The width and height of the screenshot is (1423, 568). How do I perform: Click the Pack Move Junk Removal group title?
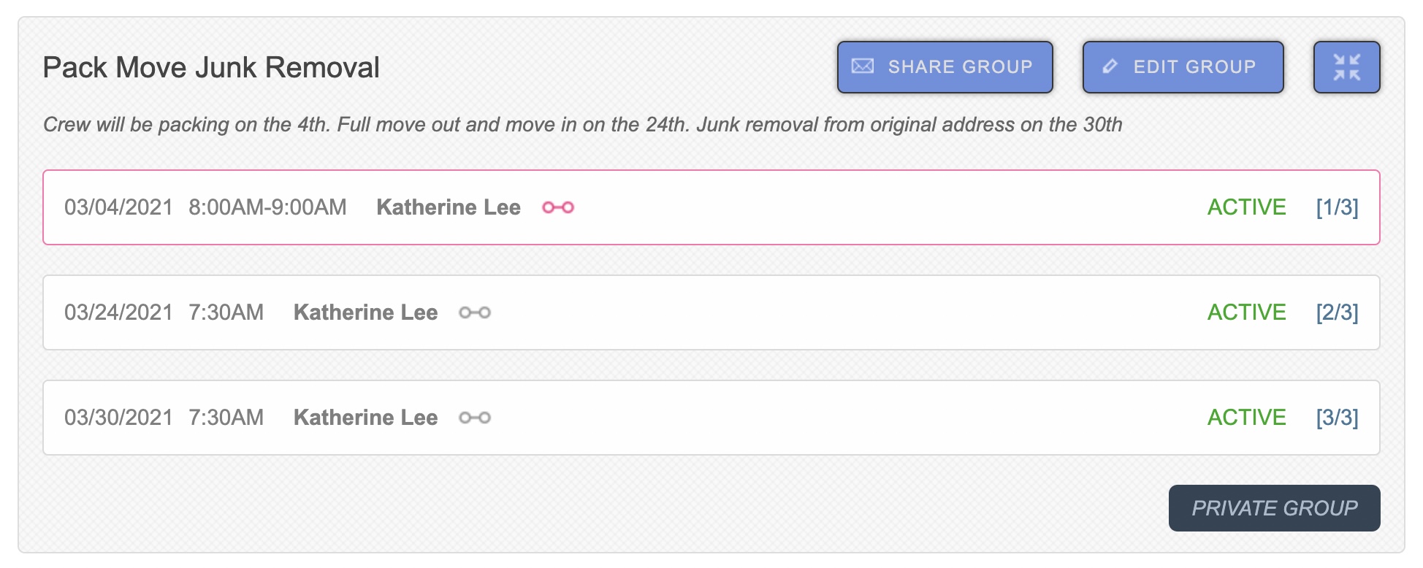[211, 67]
